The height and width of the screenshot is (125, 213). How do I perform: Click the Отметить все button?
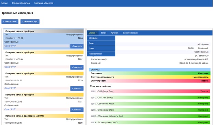click(10, 22)
